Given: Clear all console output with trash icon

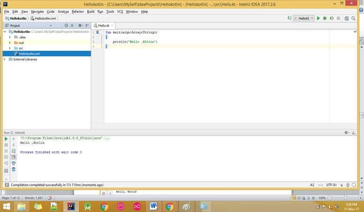Looking at the screenshot, I should 14,169.
